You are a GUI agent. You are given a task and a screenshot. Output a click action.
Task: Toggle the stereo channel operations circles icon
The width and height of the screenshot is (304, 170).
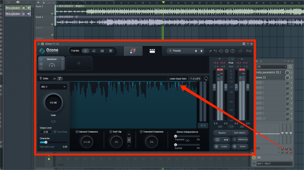(217, 140)
